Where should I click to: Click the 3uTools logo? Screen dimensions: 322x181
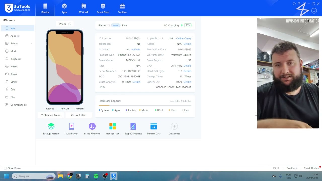17,8
